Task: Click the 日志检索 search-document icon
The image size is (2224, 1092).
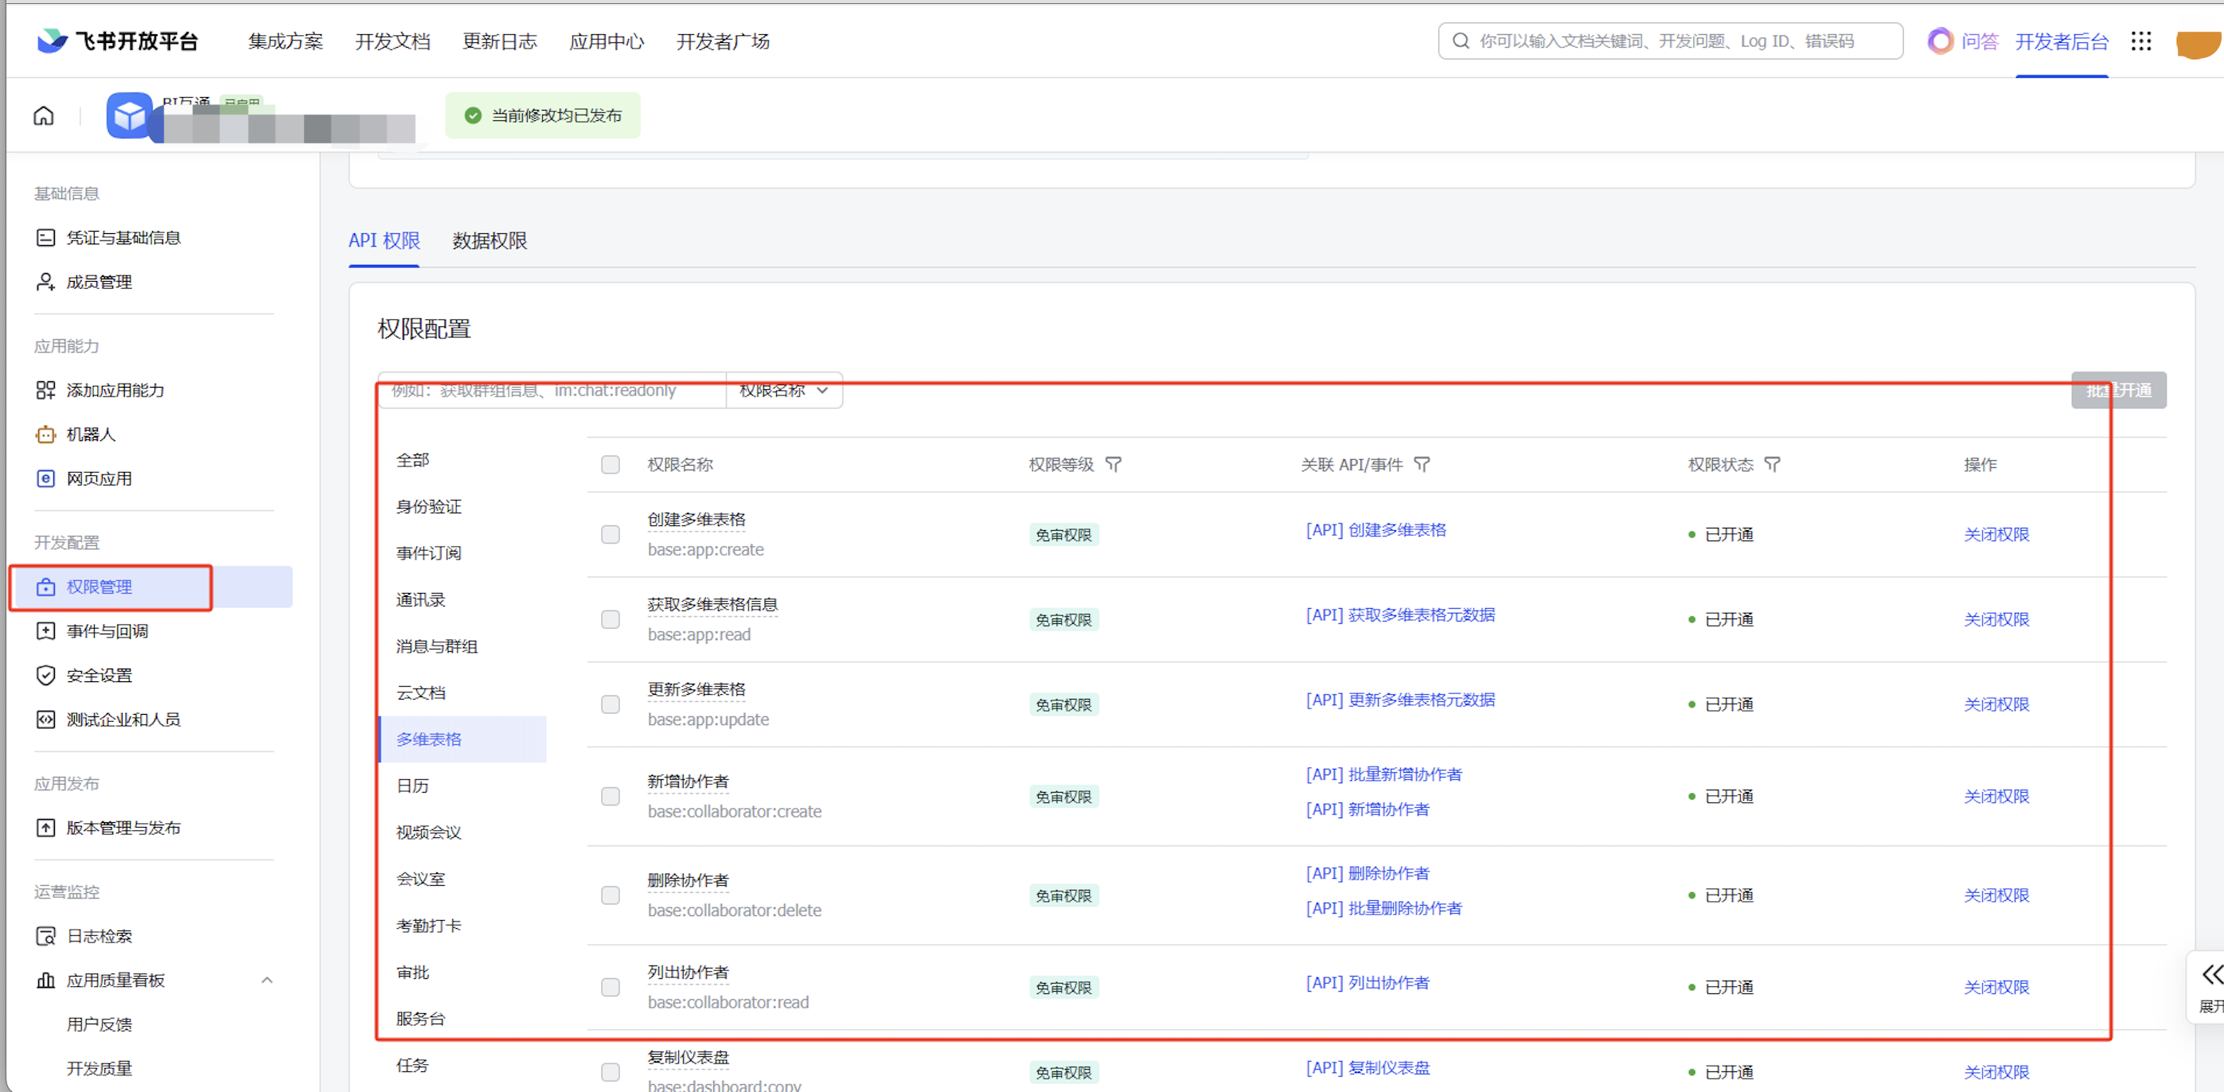Action: 45,936
